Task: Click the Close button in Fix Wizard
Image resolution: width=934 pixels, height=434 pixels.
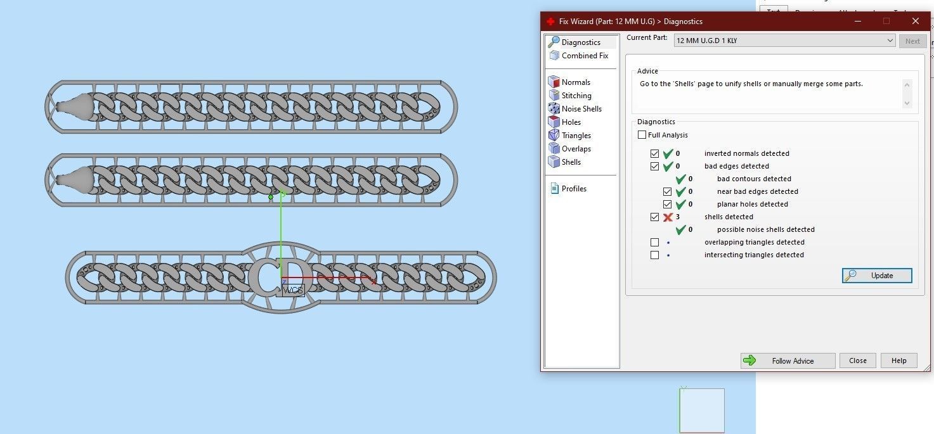Action: coord(858,361)
